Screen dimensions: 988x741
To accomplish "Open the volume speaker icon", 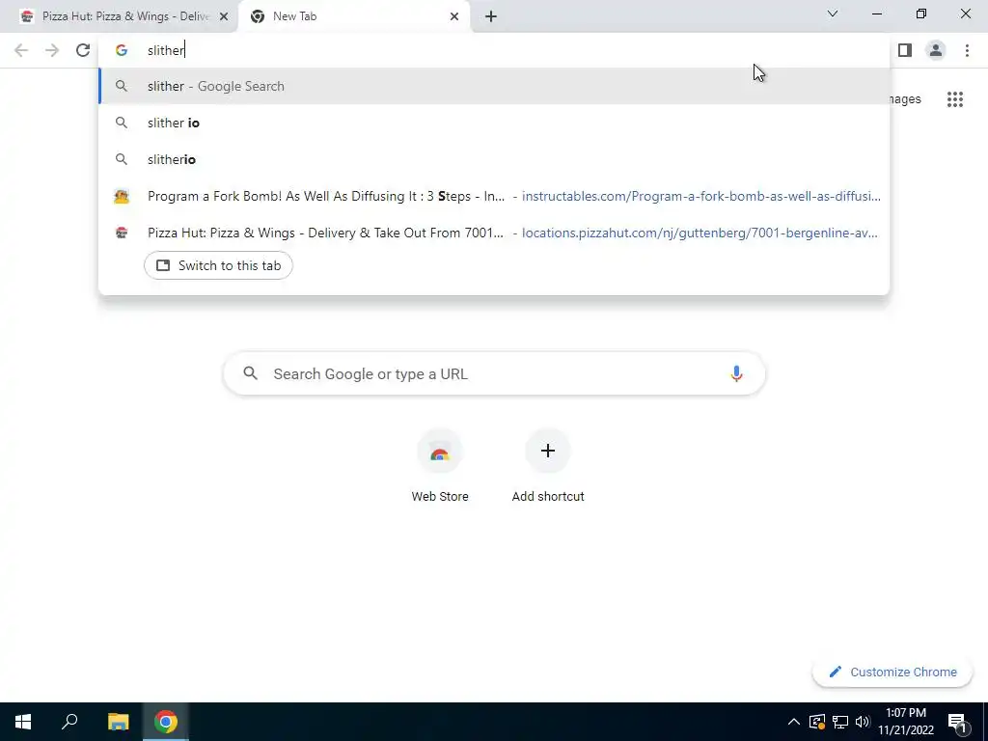I will click(863, 722).
